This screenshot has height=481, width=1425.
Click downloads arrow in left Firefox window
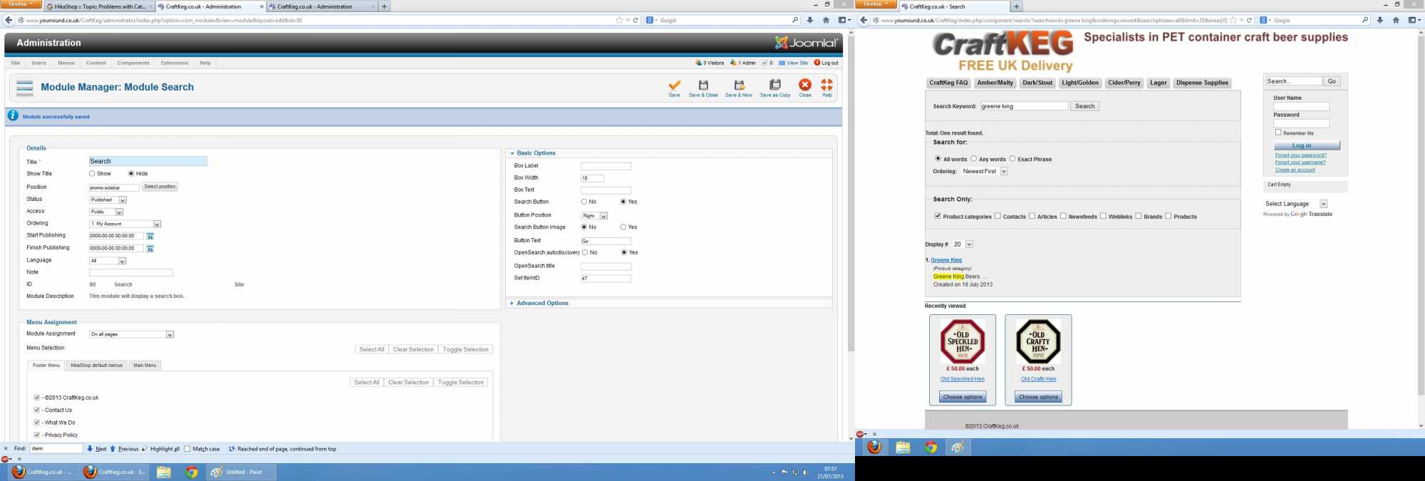click(x=809, y=20)
